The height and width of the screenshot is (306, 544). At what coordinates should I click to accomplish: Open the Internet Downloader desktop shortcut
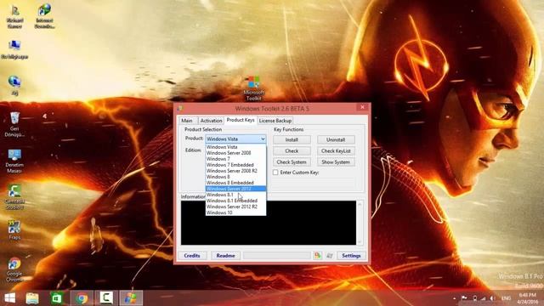45,17
